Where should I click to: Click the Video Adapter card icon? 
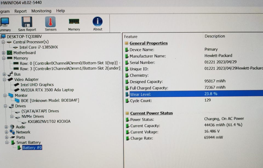(x=10, y=79)
